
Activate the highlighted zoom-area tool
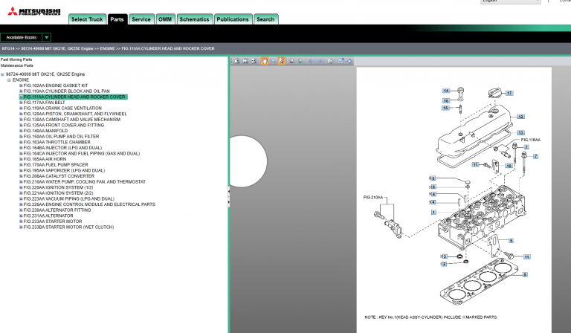tap(282, 61)
